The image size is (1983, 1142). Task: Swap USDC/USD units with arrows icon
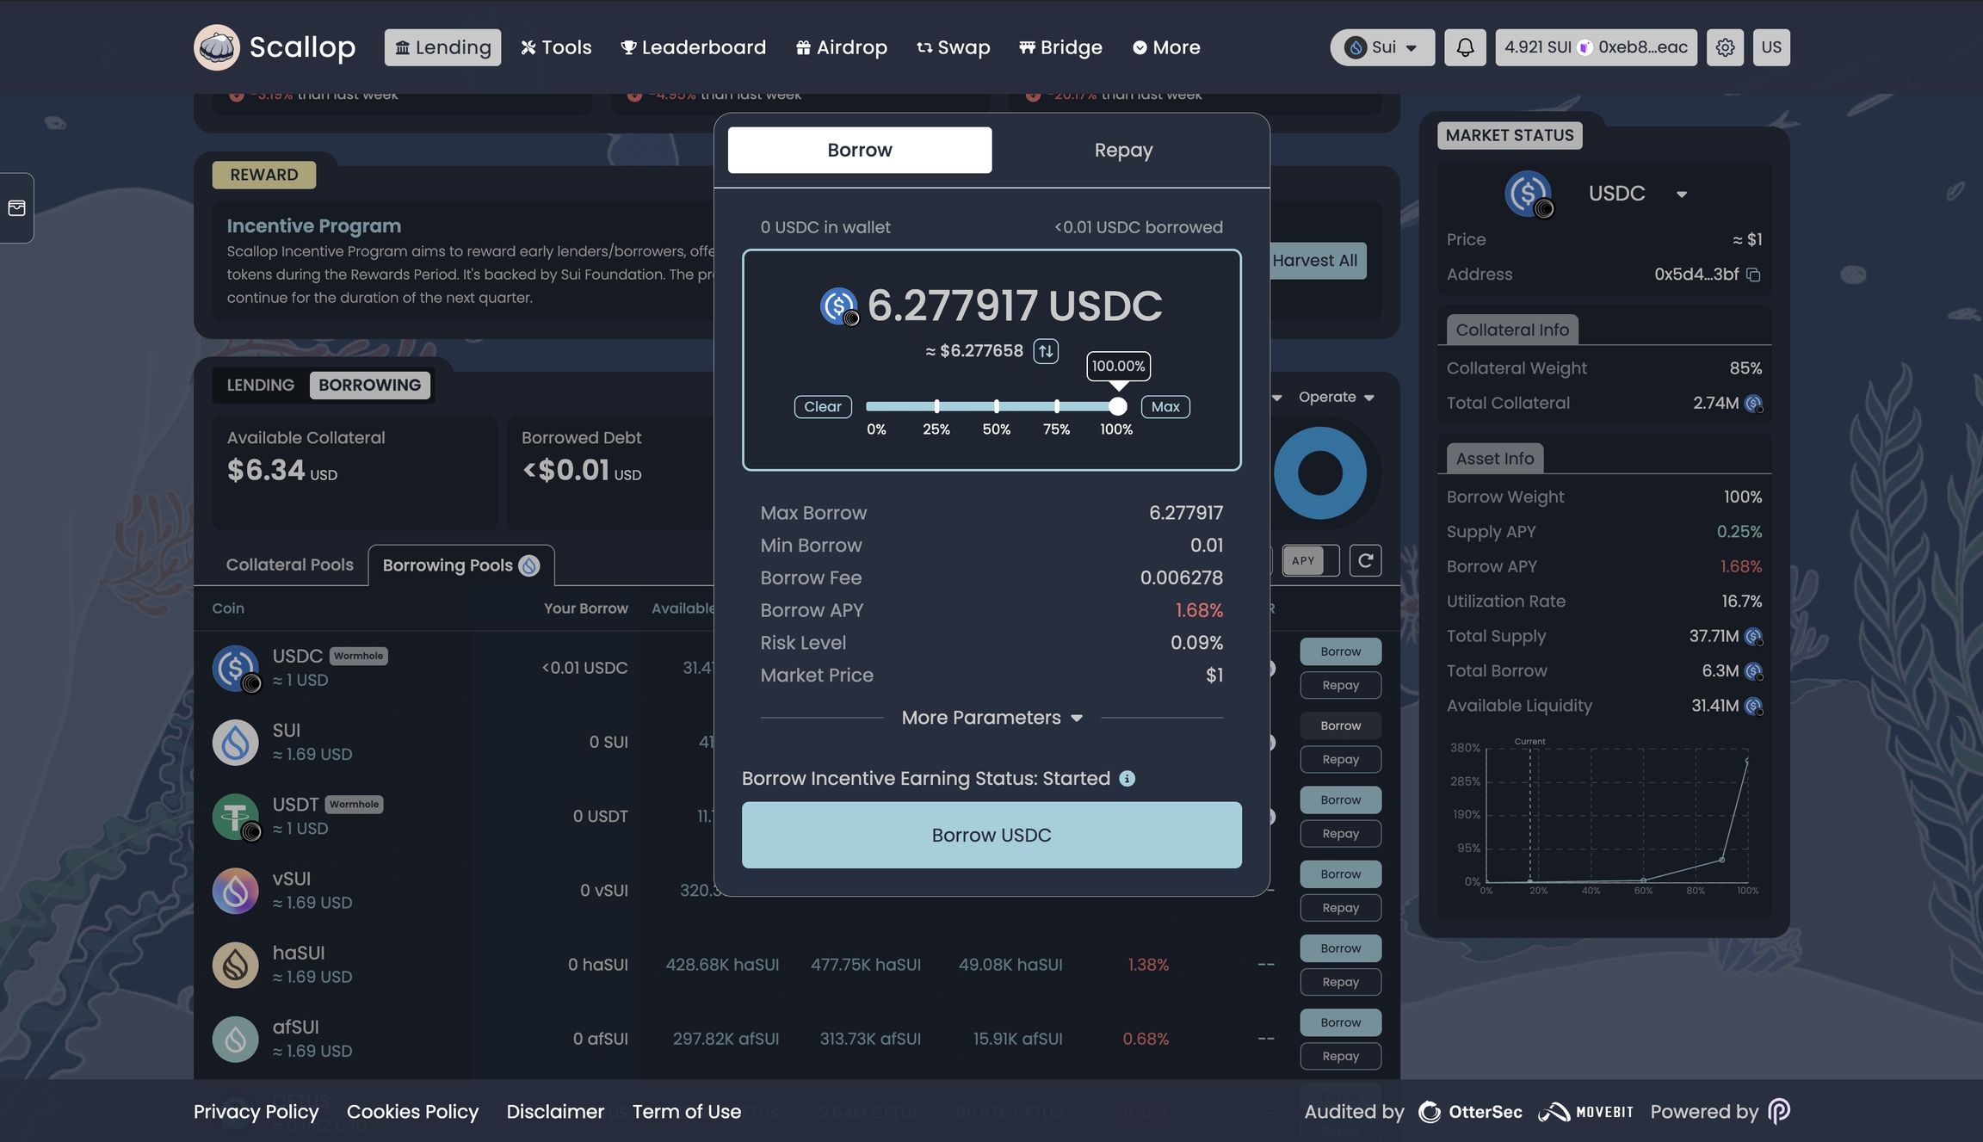coord(1046,351)
